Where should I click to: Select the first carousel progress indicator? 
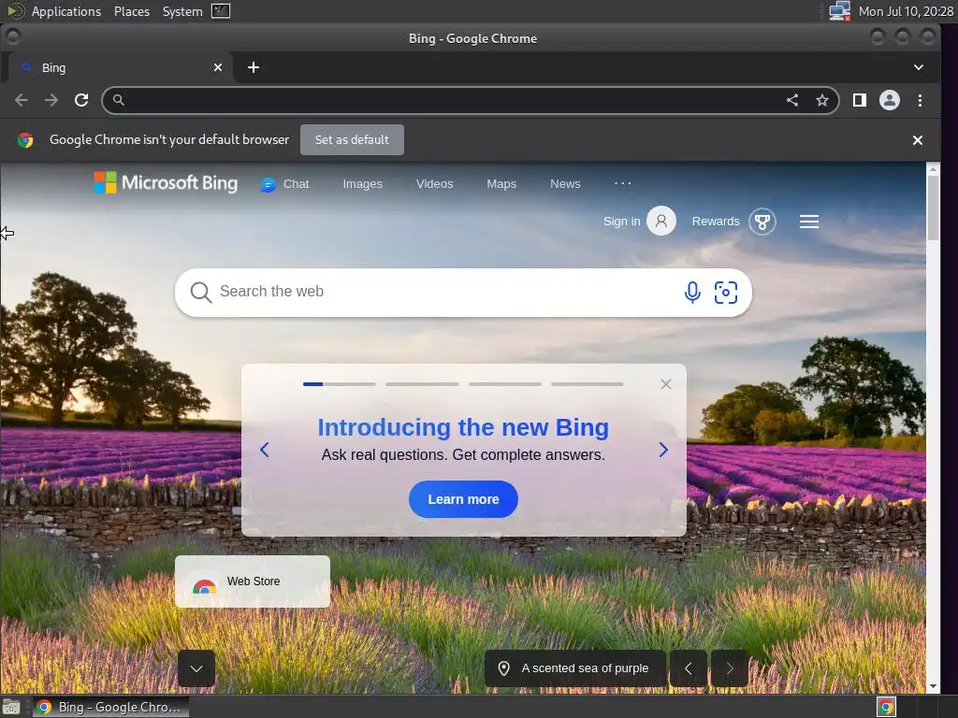[x=339, y=384]
